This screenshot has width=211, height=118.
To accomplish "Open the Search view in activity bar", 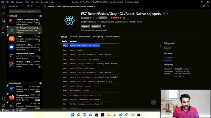I will (x=3, y=14).
